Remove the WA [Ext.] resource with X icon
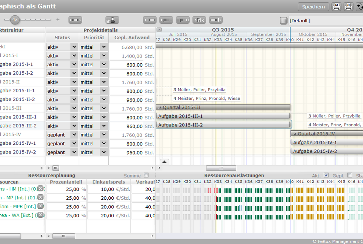 coord(40,215)
